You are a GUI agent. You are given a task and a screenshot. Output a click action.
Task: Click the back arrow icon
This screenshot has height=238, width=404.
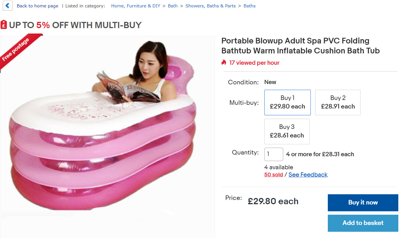[8, 6]
